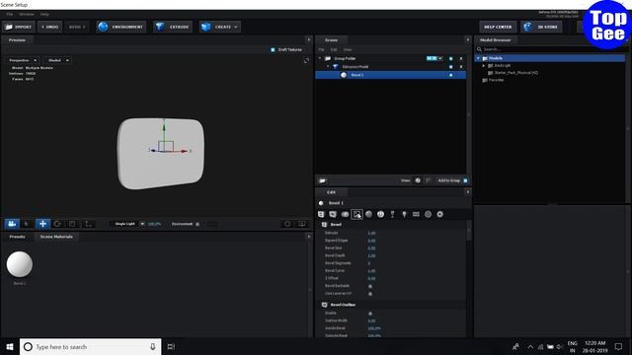Open the Window menu
Image resolution: width=632 pixels, height=355 pixels.
(x=27, y=14)
